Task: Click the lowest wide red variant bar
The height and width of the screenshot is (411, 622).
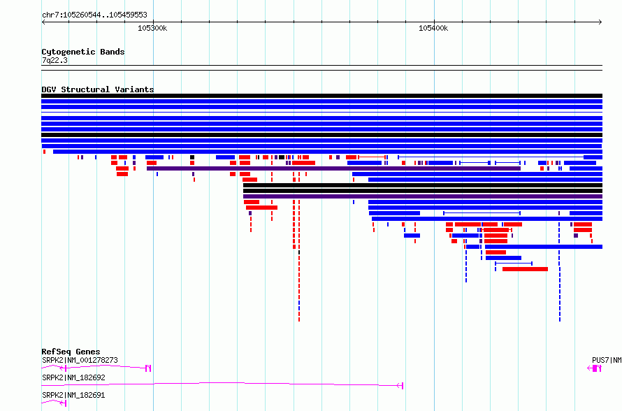Action: 525,269
